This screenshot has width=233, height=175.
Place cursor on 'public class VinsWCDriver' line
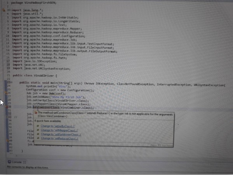pos(34,76)
